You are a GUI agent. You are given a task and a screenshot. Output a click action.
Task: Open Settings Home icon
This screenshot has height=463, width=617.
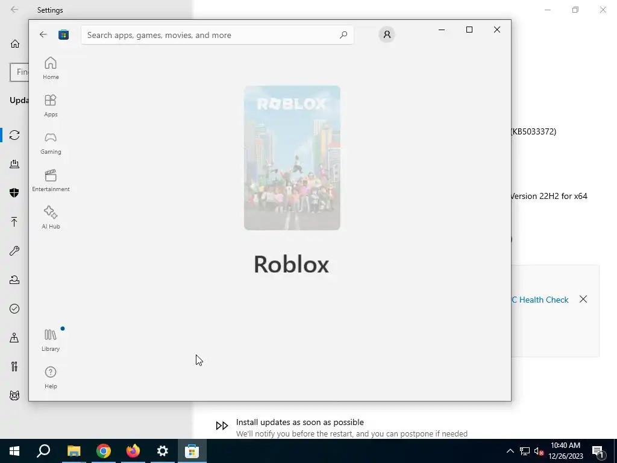pyautogui.click(x=15, y=43)
